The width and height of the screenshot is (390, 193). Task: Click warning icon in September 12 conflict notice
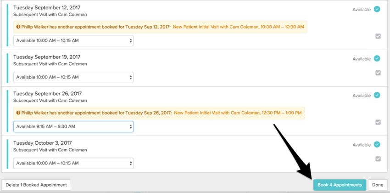(18, 27)
